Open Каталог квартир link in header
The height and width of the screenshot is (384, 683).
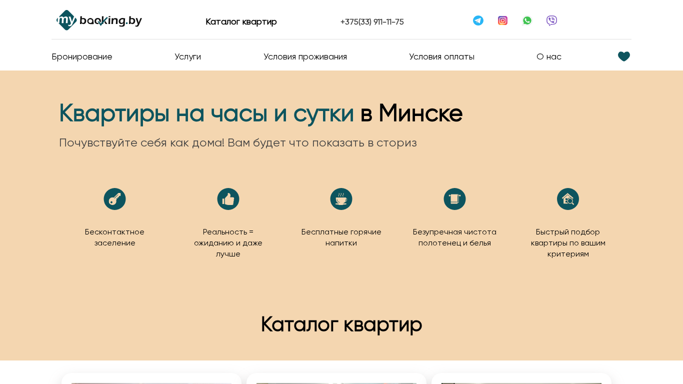coord(241,21)
